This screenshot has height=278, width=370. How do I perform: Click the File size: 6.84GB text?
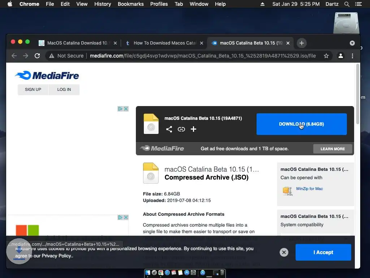click(x=162, y=194)
